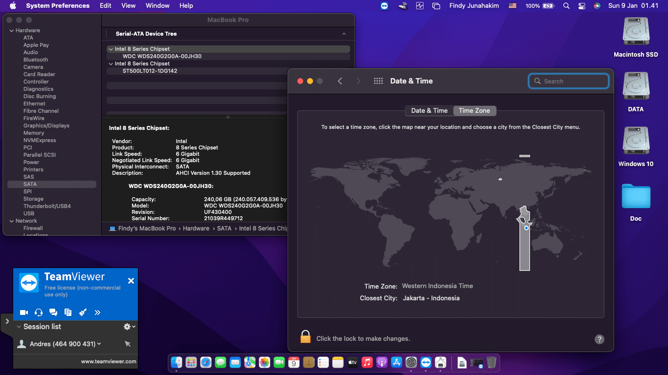The image size is (668, 375).
Task: Select NVMExpress in the Hardware sidebar
Action: (x=40, y=140)
